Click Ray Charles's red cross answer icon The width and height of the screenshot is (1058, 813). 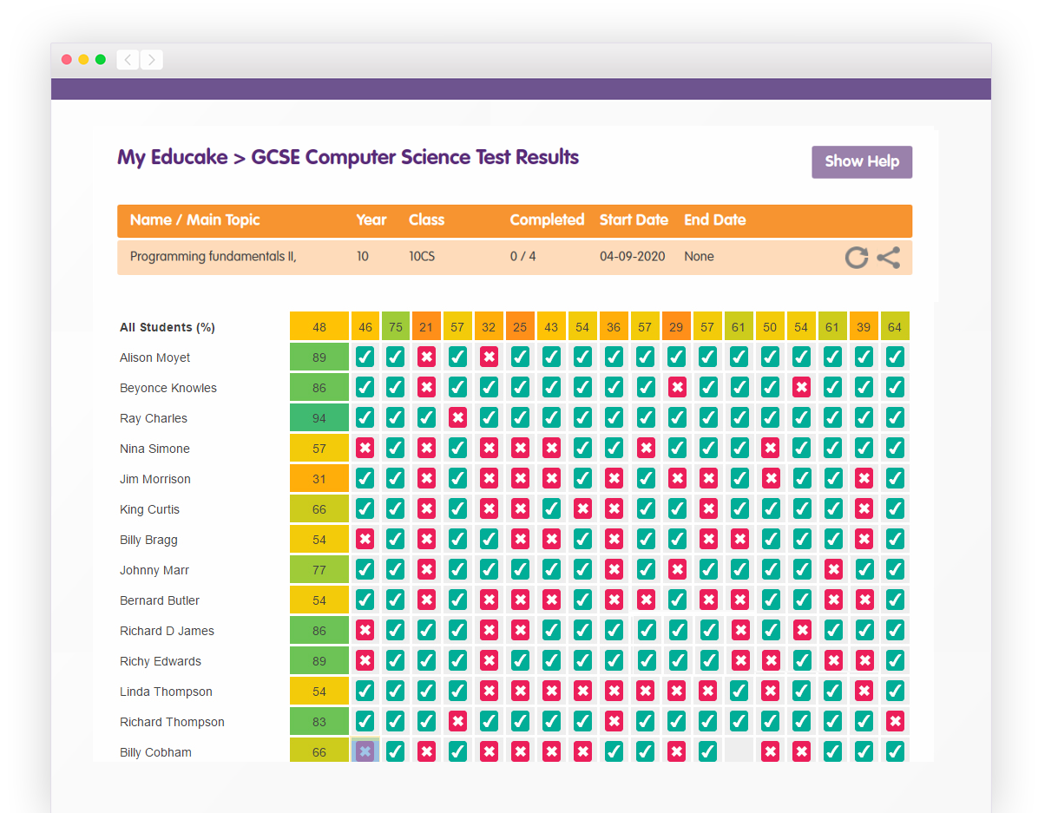coord(457,417)
